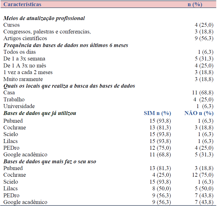Image resolution: width=217 pixels, height=206 pixels.
Task: Select the 'Artigos científicos' row label
Action: pos(25,38)
